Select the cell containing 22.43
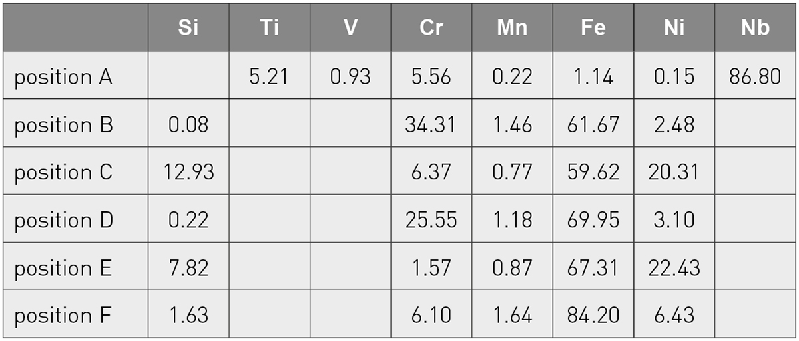 [x=674, y=267]
